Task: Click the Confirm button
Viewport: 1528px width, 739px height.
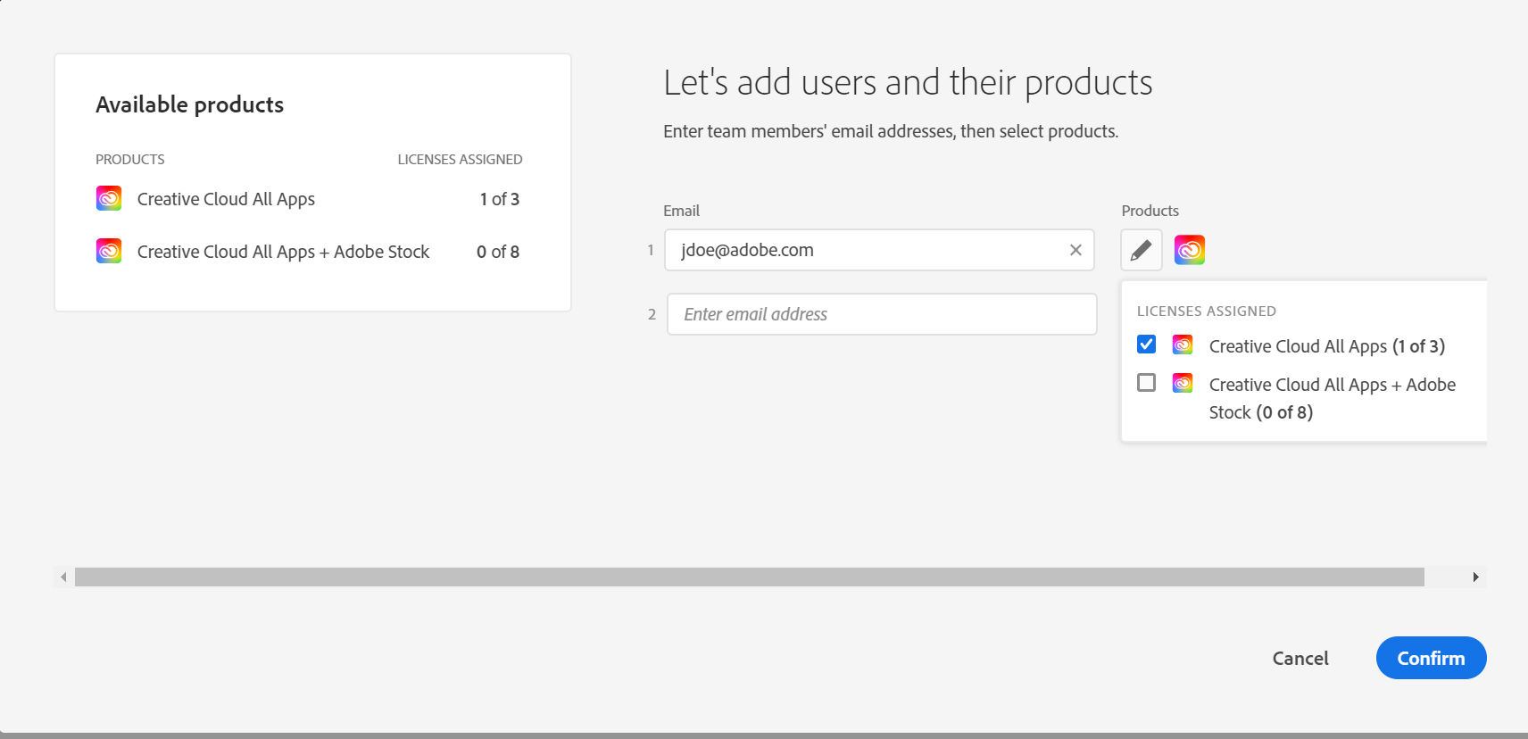Action: pyautogui.click(x=1431, y=658)
